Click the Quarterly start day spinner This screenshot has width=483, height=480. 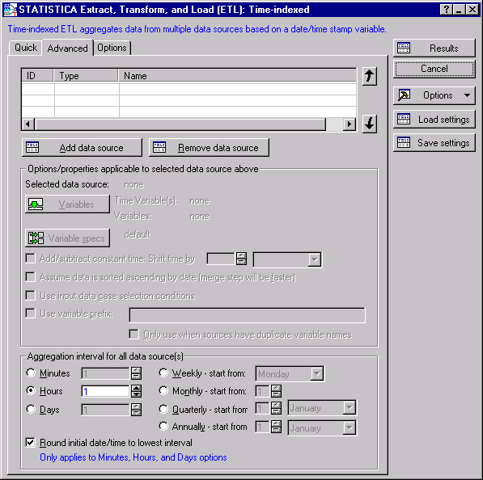(276, 408)
